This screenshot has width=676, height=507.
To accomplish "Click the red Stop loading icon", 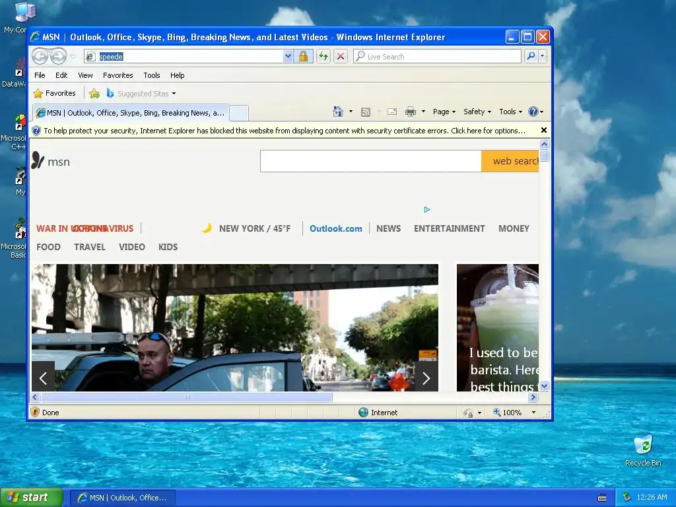I will pos(341,56).
